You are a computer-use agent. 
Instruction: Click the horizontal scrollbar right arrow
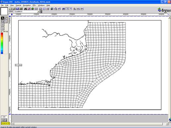coord(167,124)
